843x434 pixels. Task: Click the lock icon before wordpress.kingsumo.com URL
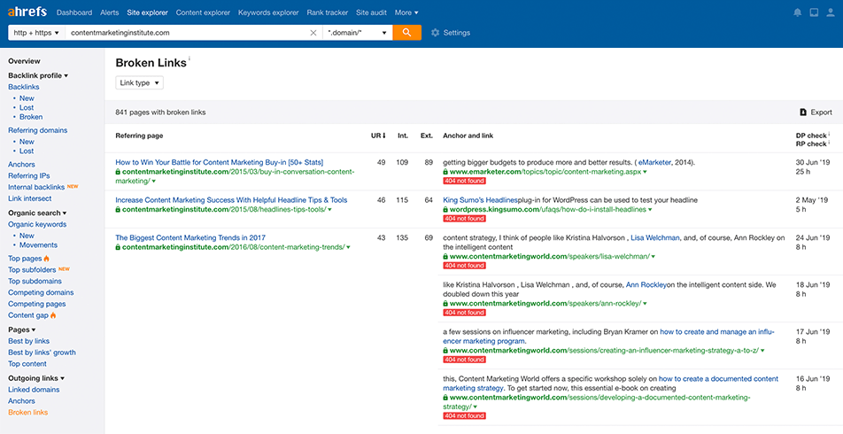click(x=445, y=210)
